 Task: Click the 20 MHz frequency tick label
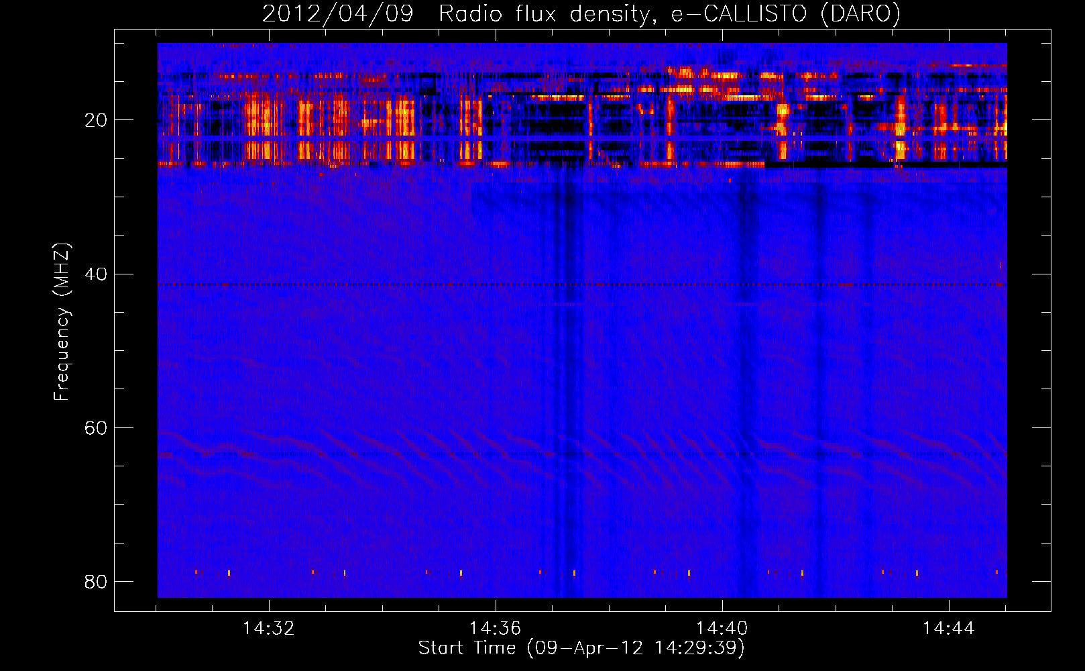[x=96, y=120]
